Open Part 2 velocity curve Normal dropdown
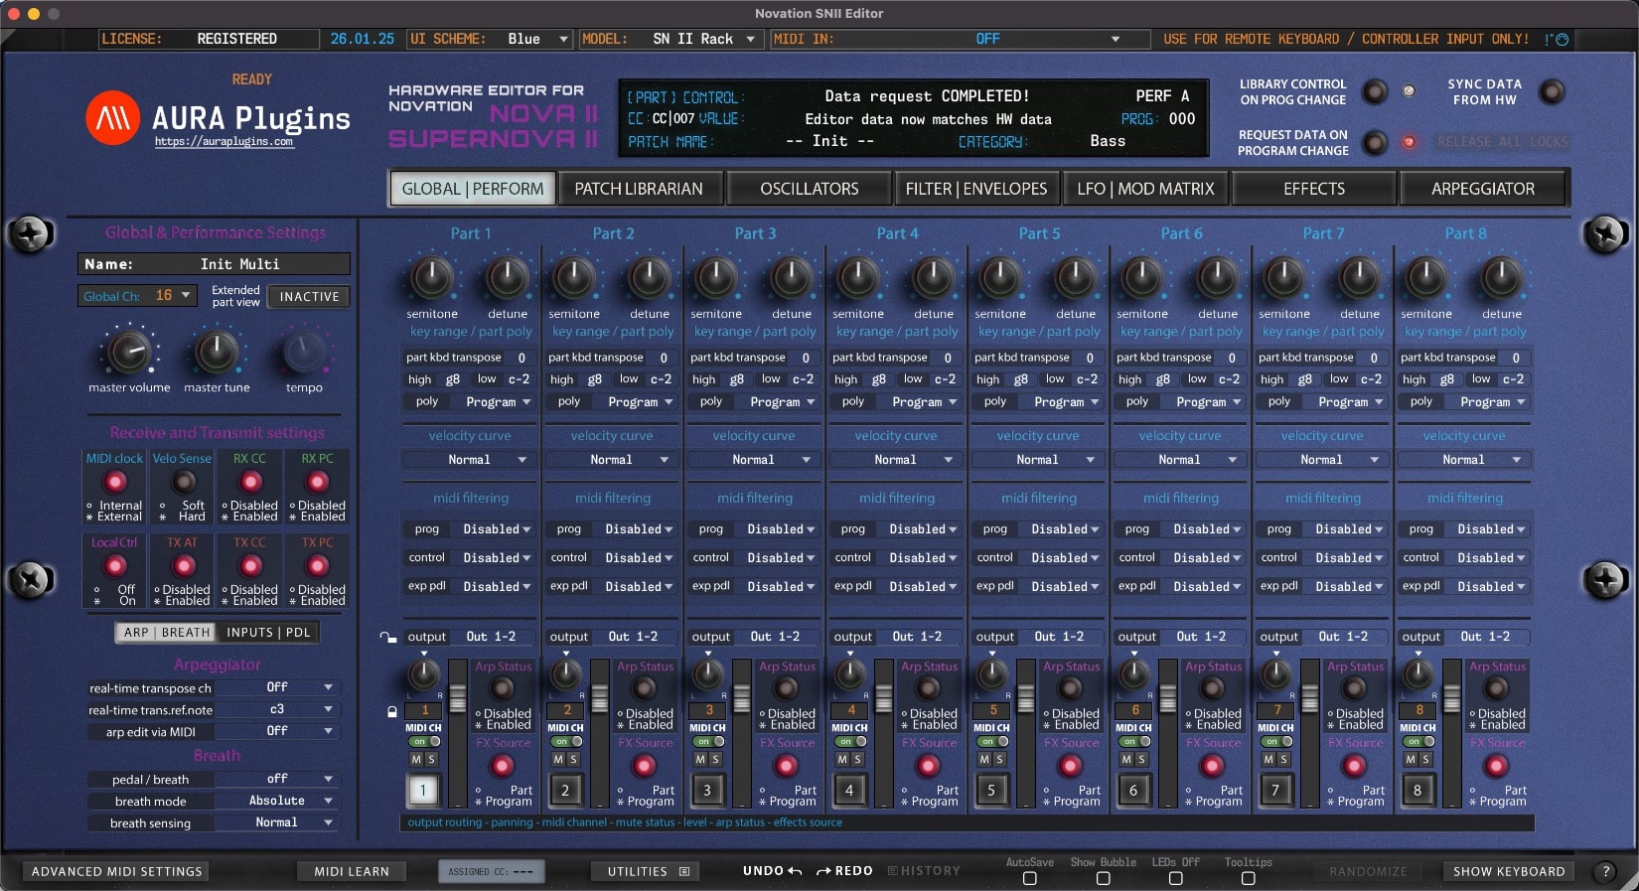Image resolution: width=1639 pixels, height=891 pixels. click(x=612, y=460)
